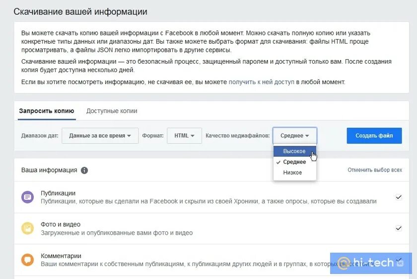Select Высокое quality option
This screenshot has width=417, height=279.
point(295,151)
